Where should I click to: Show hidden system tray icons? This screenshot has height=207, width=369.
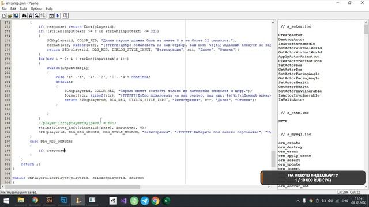298,201
